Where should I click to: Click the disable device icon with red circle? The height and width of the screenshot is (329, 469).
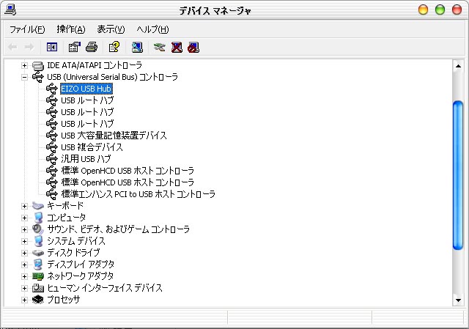pos(193,47)
